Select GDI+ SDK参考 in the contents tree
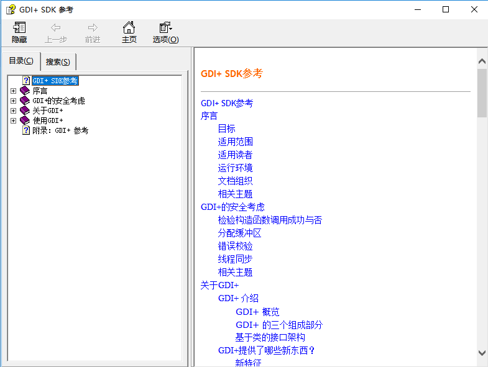 click(55, 81)
